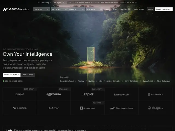175x131 pixels.
Task: Open the Compute menu
Action: click(77, 9)
